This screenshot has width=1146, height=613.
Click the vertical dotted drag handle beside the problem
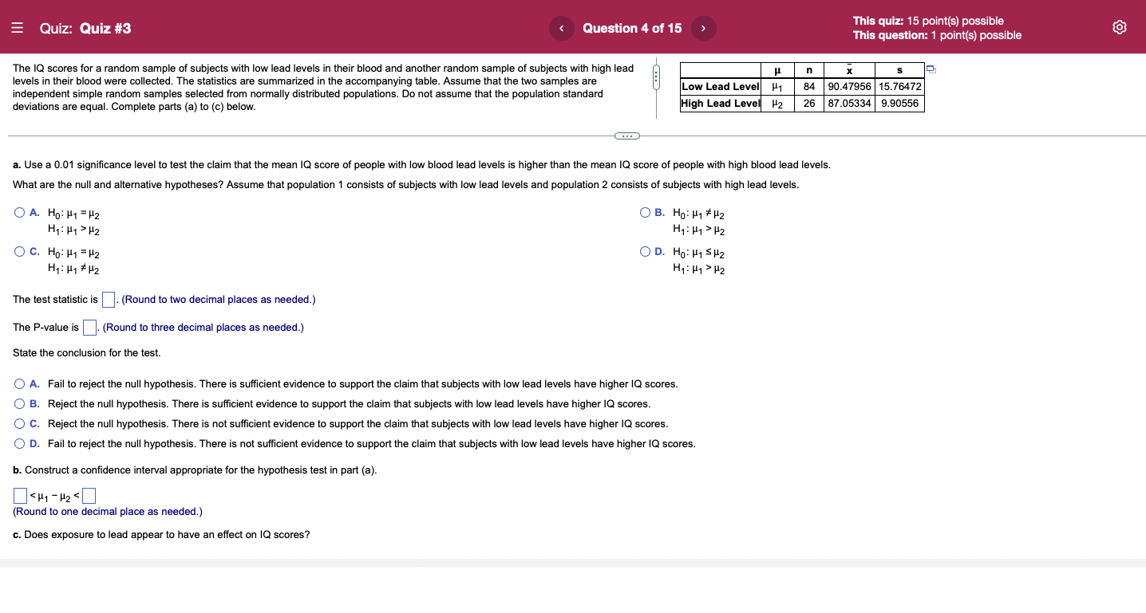point(656,74)
